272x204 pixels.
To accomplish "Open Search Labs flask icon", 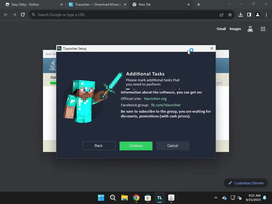I will pyautogui.click(x=250, y=29).
